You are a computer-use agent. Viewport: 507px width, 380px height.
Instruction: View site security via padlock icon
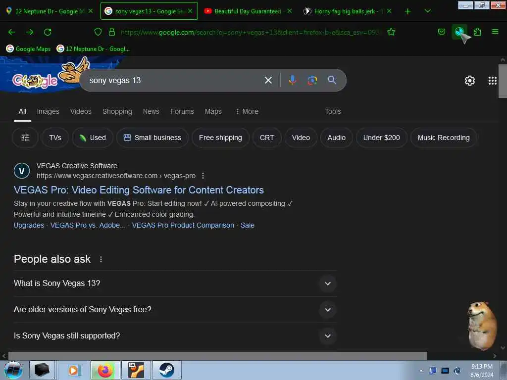tap(112, 32)
